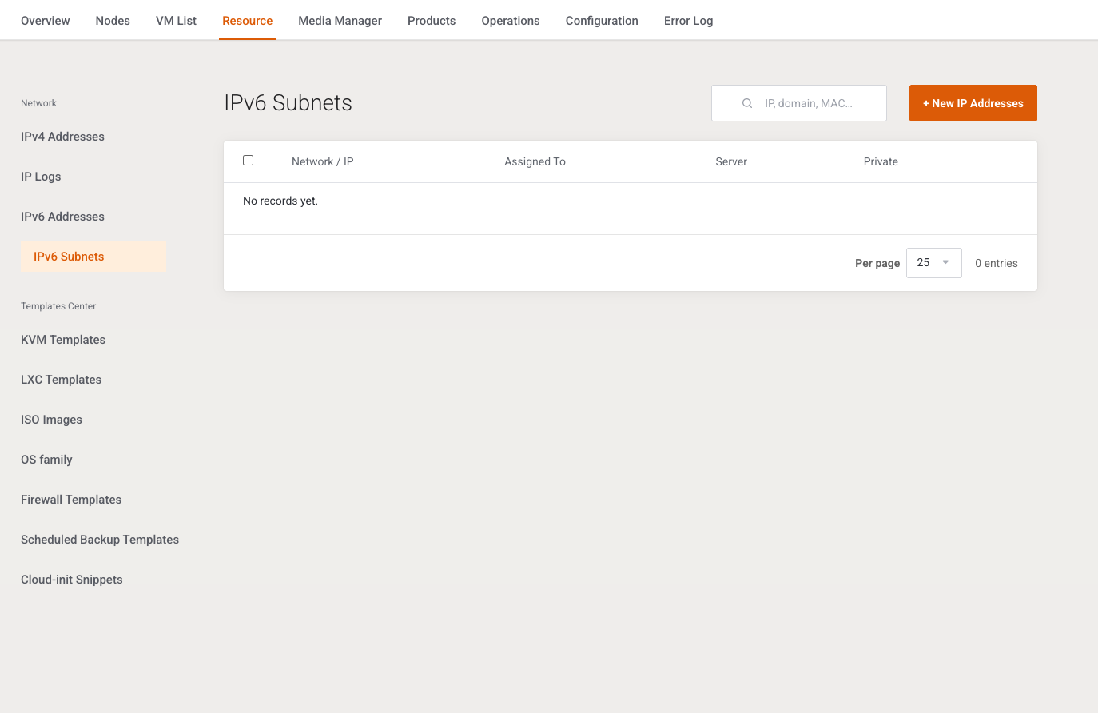Click the '0 entries' count text
Screen dimensions: 1098x713
point(997,263)
